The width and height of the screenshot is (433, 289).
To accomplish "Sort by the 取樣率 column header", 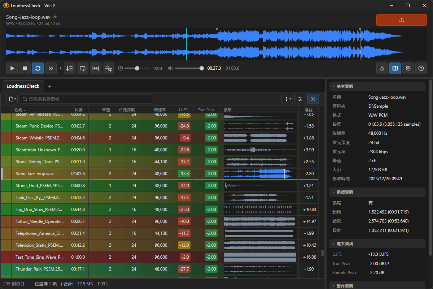I will click(x=156, y=110).
